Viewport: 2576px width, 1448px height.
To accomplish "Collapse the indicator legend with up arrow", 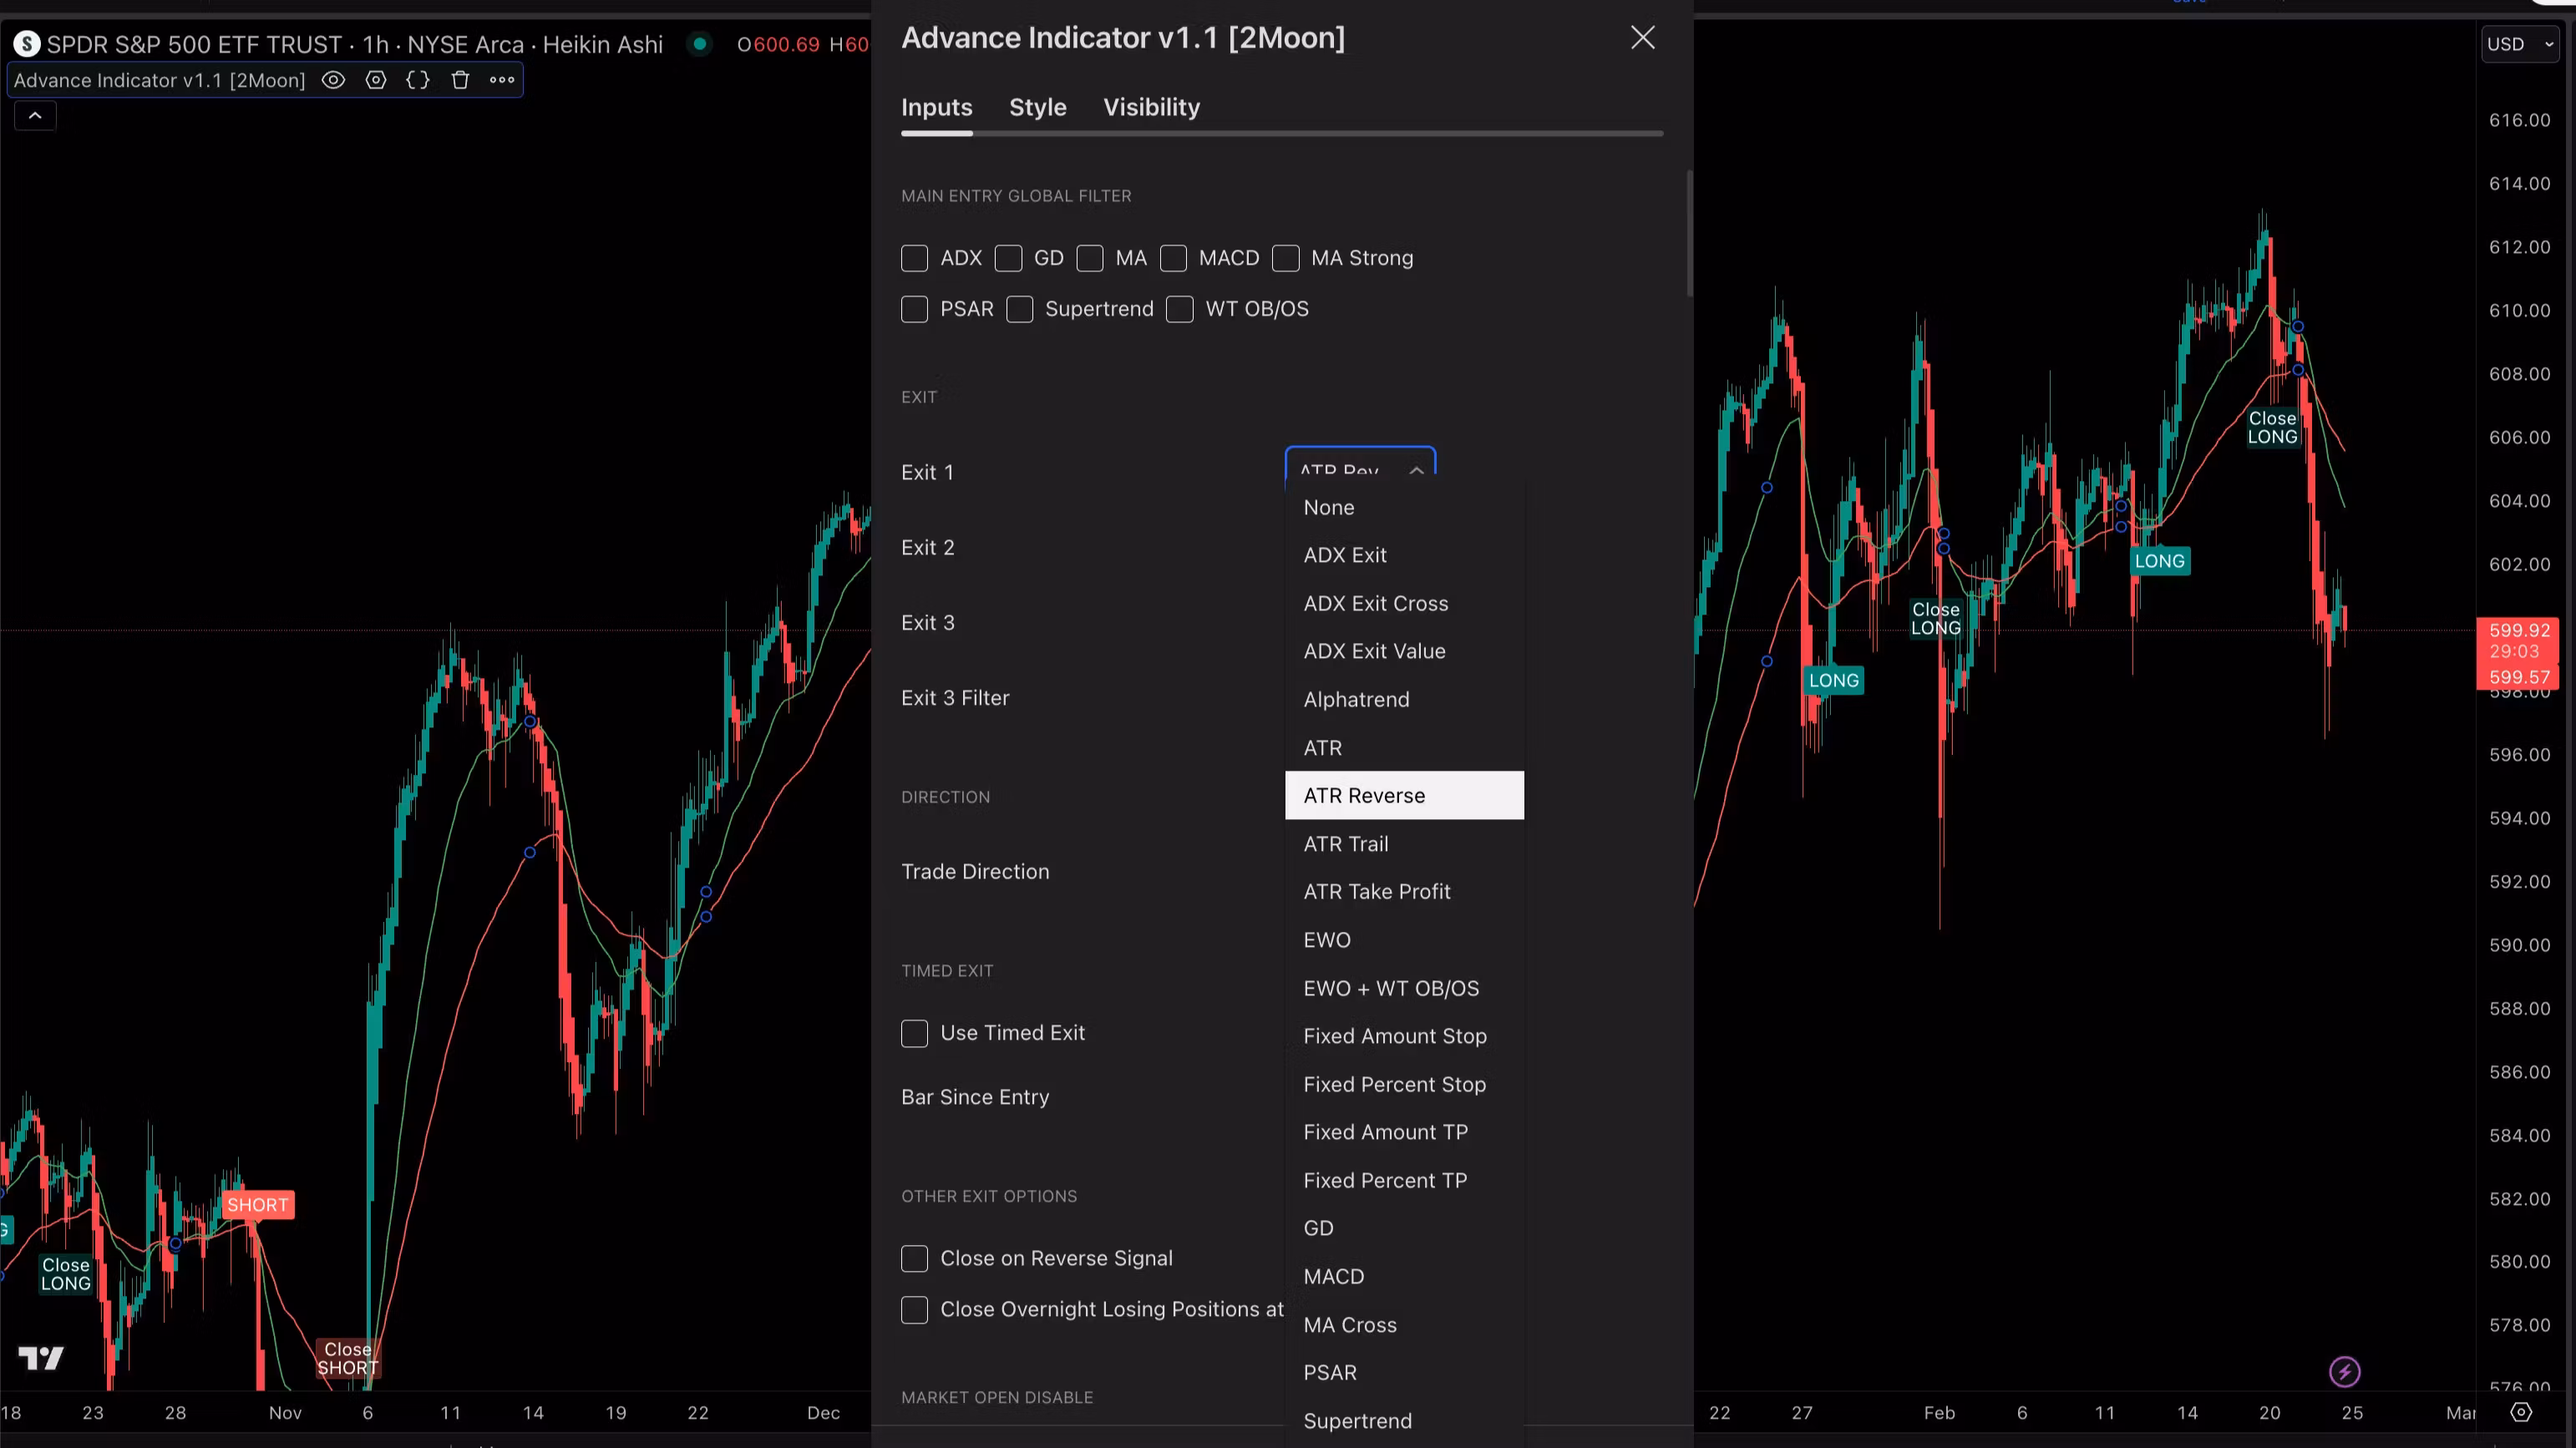I will [35, 116].
